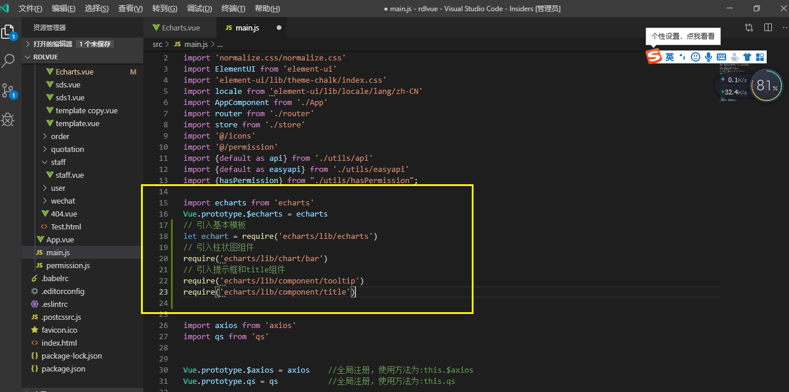The image size is (789, 392).
Task: Open the 帮助(H) menu
Action: (267, 9)
